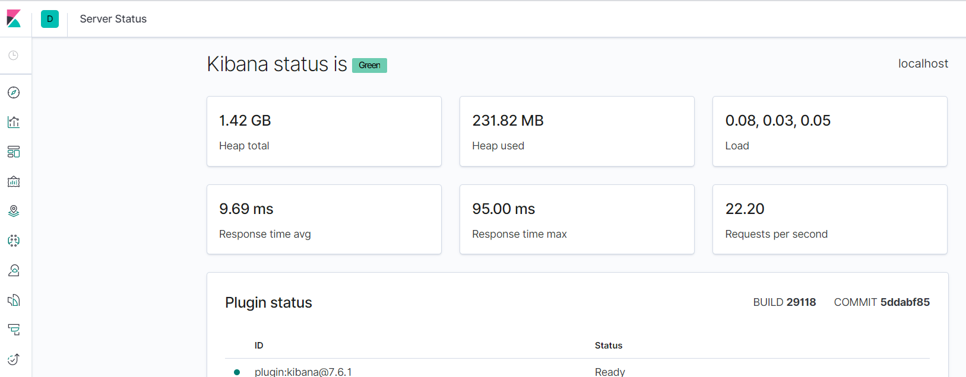Click the Heap used label
The image size is (966, 377).
pyautogui.click(x=498, y=146)
